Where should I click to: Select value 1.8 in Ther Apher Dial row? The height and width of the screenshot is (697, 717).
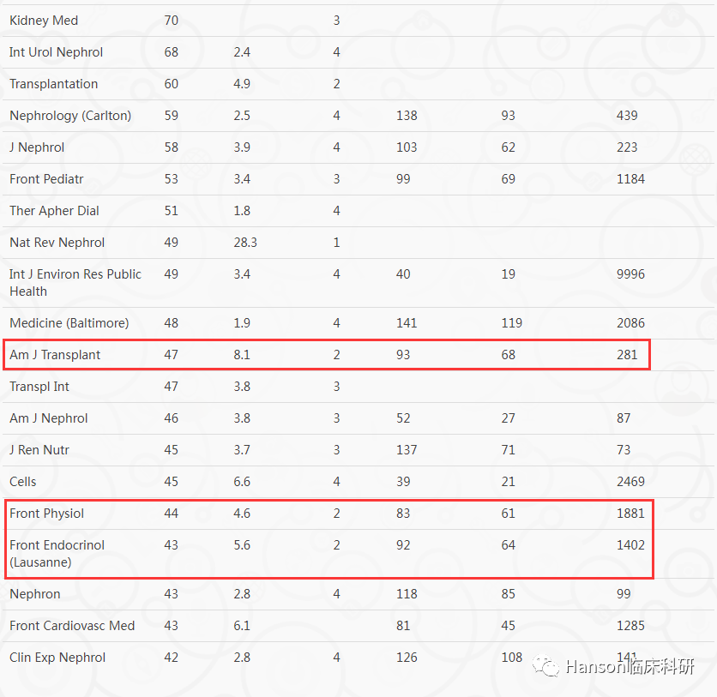(x=242, y=211)
